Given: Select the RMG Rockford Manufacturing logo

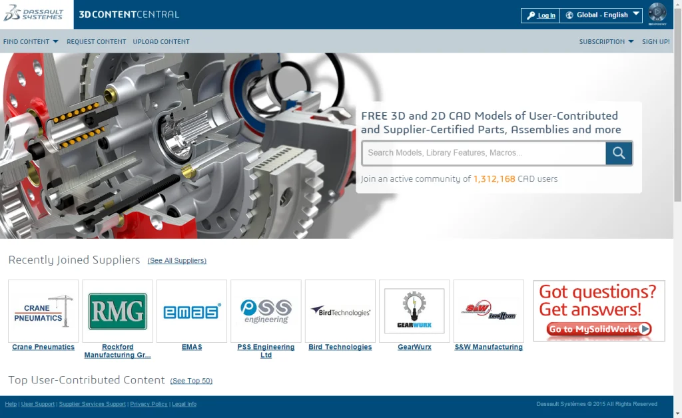Looking at the screenshot, I should coord(118,311).
